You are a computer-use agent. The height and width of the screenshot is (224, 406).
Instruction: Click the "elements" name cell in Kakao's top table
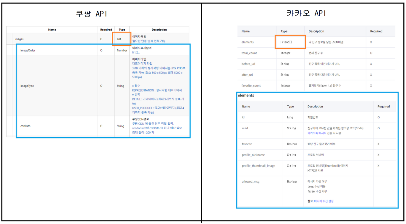coord(248,42)
